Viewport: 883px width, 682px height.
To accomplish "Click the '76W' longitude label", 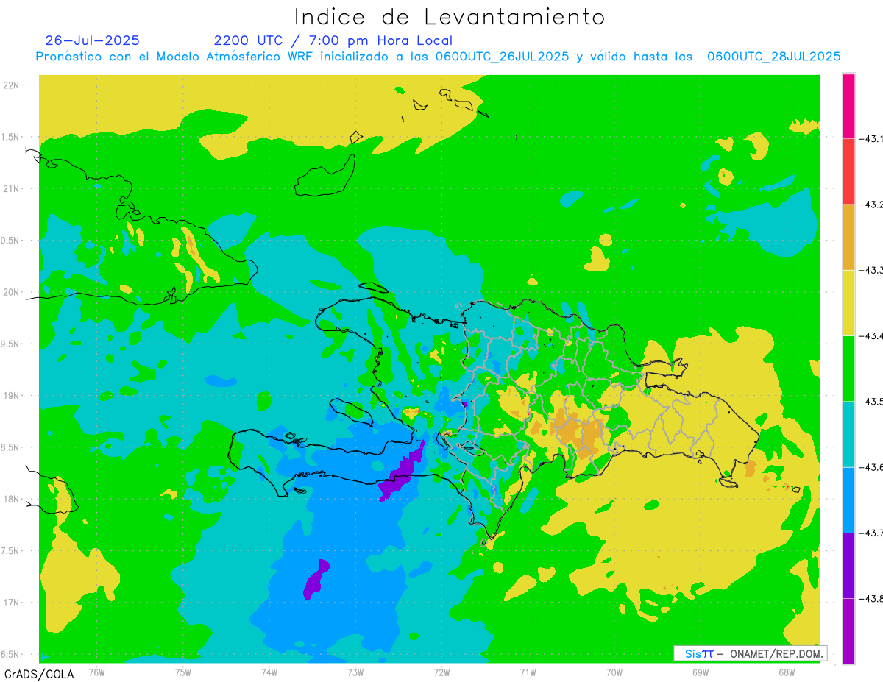I will tap(96, 672).
